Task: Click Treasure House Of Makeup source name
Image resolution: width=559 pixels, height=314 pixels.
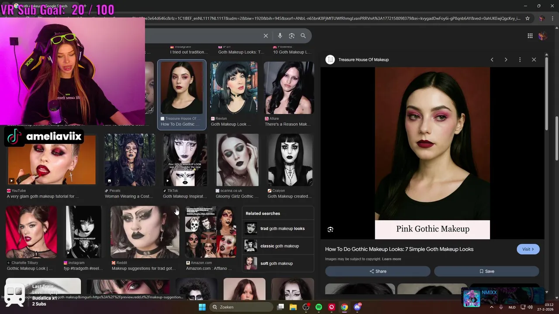Action: coord(363,60)
